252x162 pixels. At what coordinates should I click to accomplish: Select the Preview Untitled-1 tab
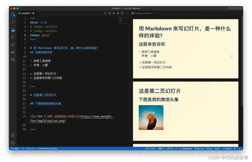[144, 13]
